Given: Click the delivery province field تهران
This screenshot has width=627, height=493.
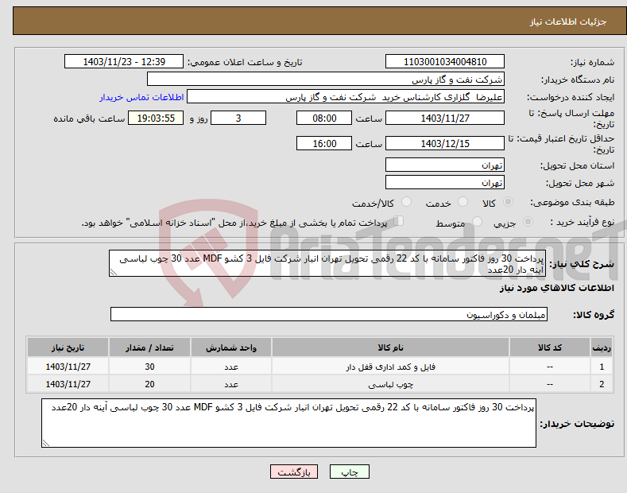Looking at the screenshot, I should pos(445,165).
